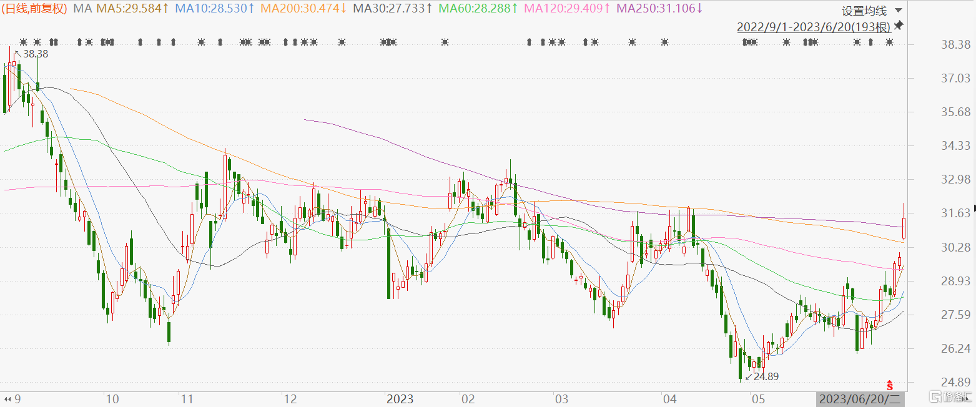Click the 2023 year label on the time axis
Screen dimensions: 976x407
tap(400, 398)
